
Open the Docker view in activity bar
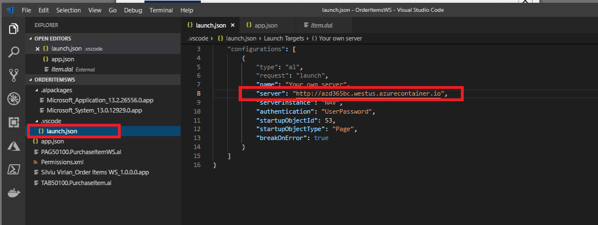click(14, 193)
